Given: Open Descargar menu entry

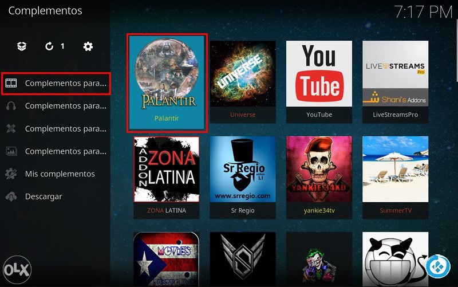Looking at the screenshot, I should (x=56, y=196).
